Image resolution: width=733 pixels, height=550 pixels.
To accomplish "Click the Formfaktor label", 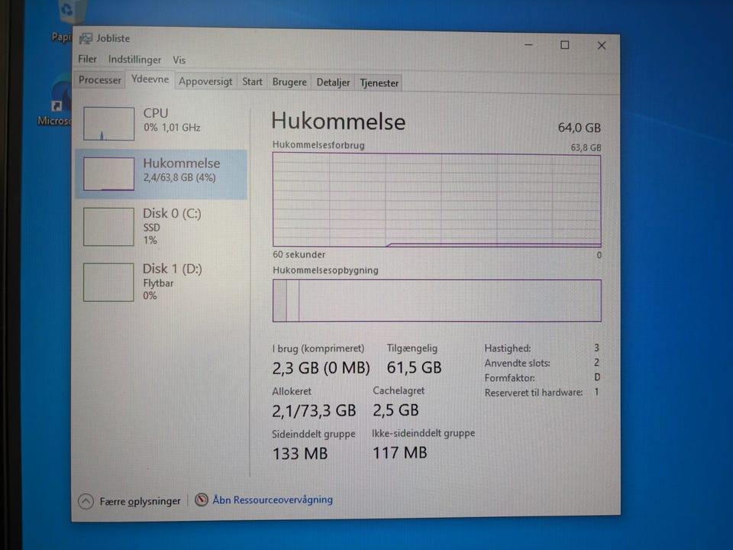I will (509, 378).
